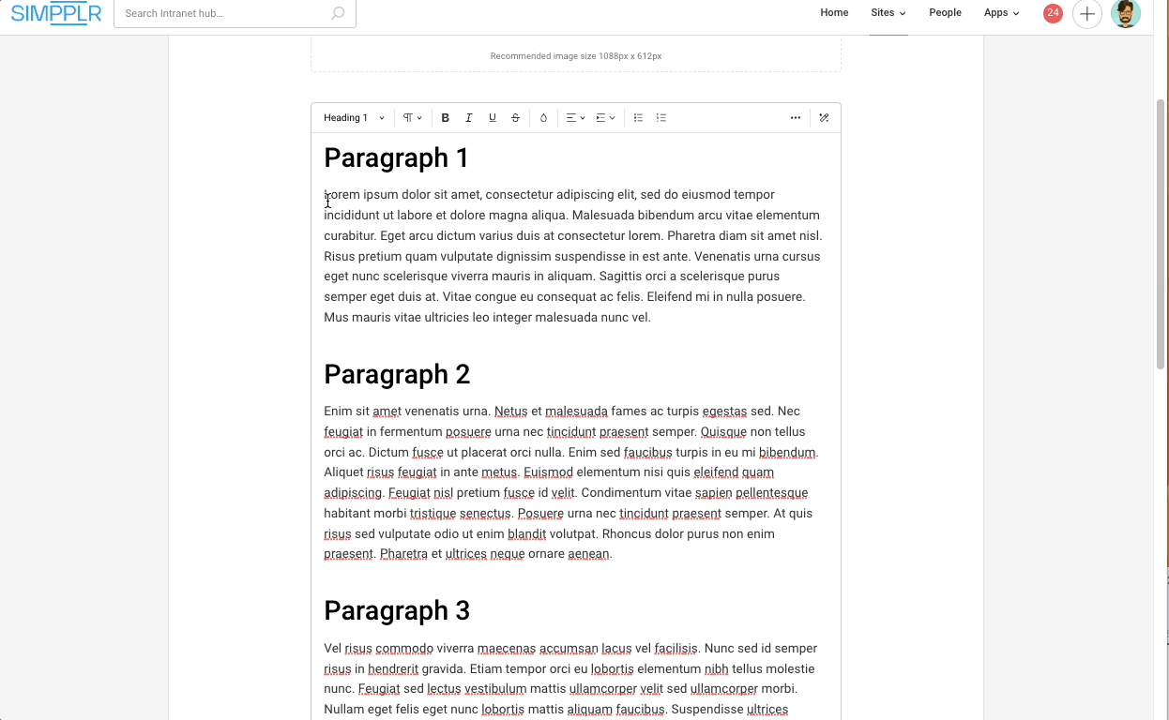The height and width of the screenshot is (720, 1169).
Task: Click the Simpplr logo
Action: 56,13
